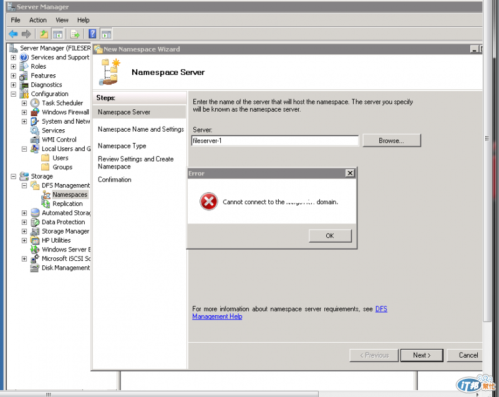
Task: Select the Namespace Type step
Action: pos(122,146)
